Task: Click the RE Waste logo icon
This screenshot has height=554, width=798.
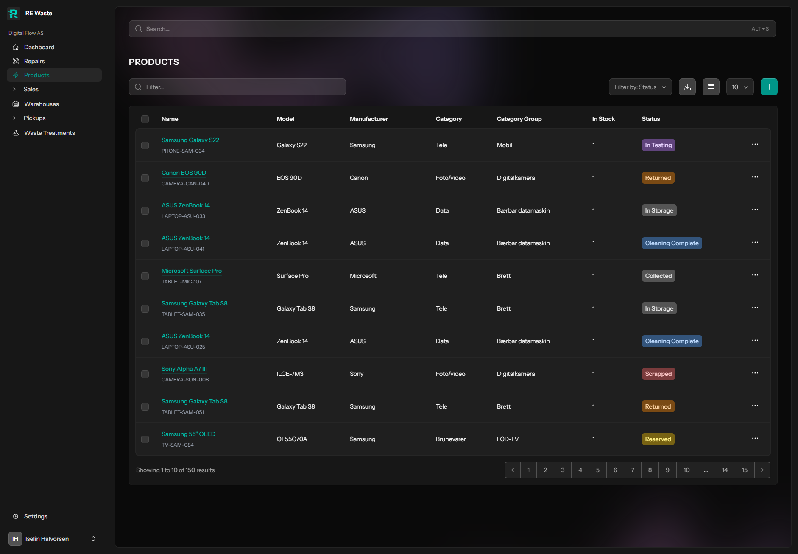Action: coord(14,14)
